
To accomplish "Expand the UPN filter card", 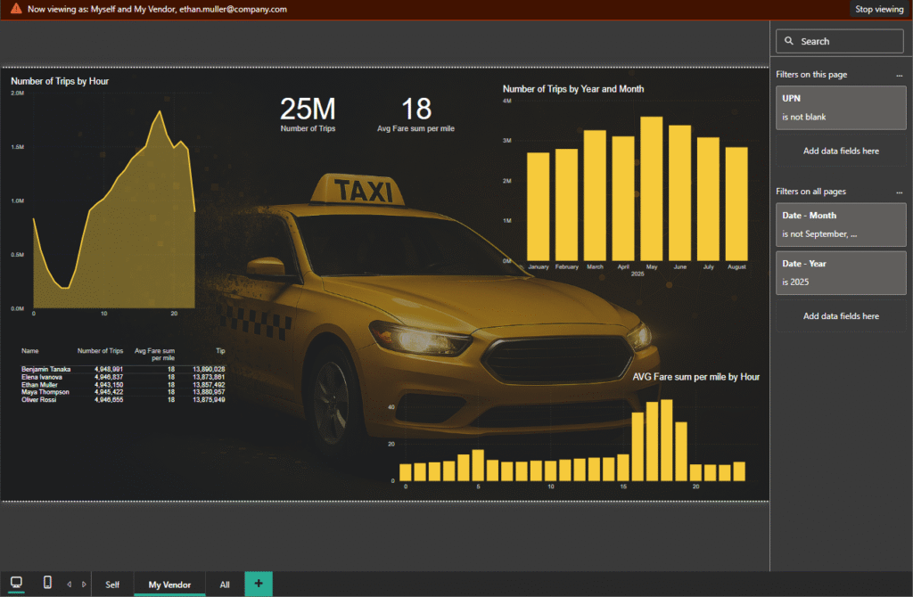I will (841, 107).
